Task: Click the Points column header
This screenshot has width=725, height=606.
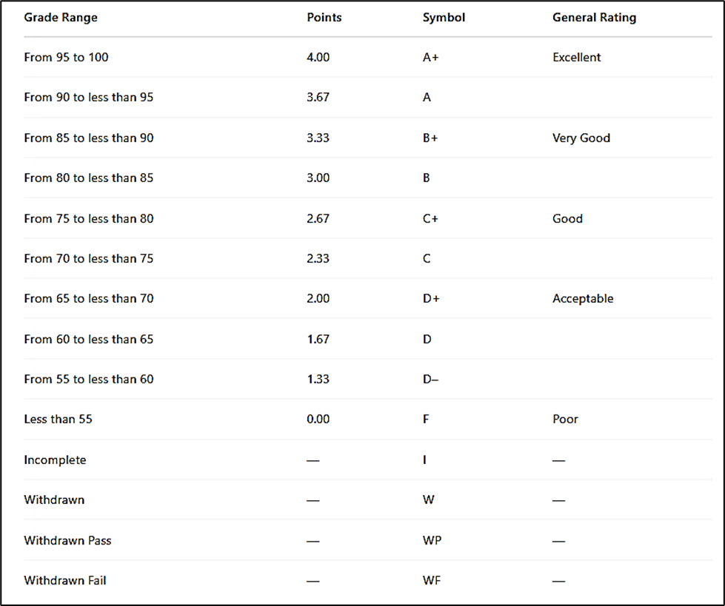Action: (x=324, y=17)
